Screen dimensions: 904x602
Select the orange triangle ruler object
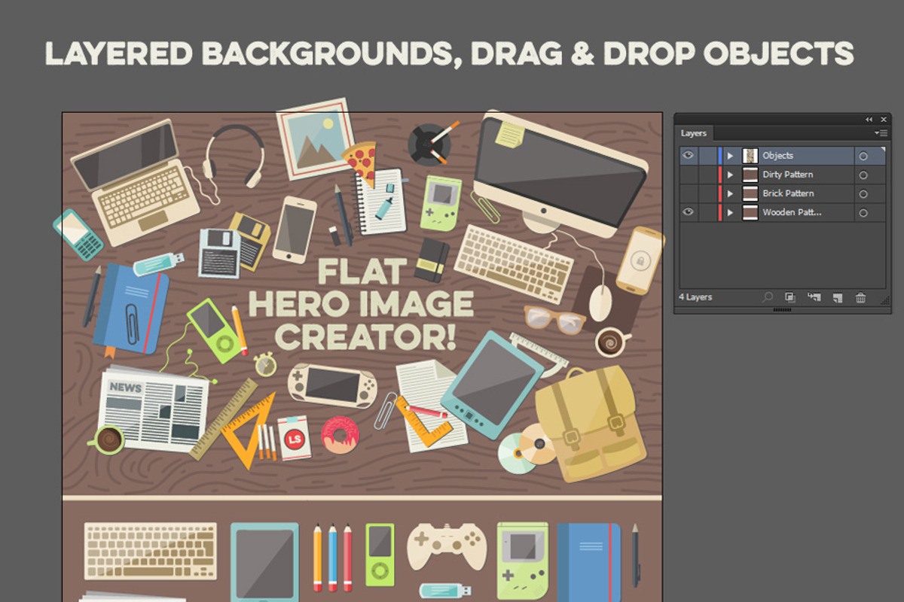pos(248,432)
